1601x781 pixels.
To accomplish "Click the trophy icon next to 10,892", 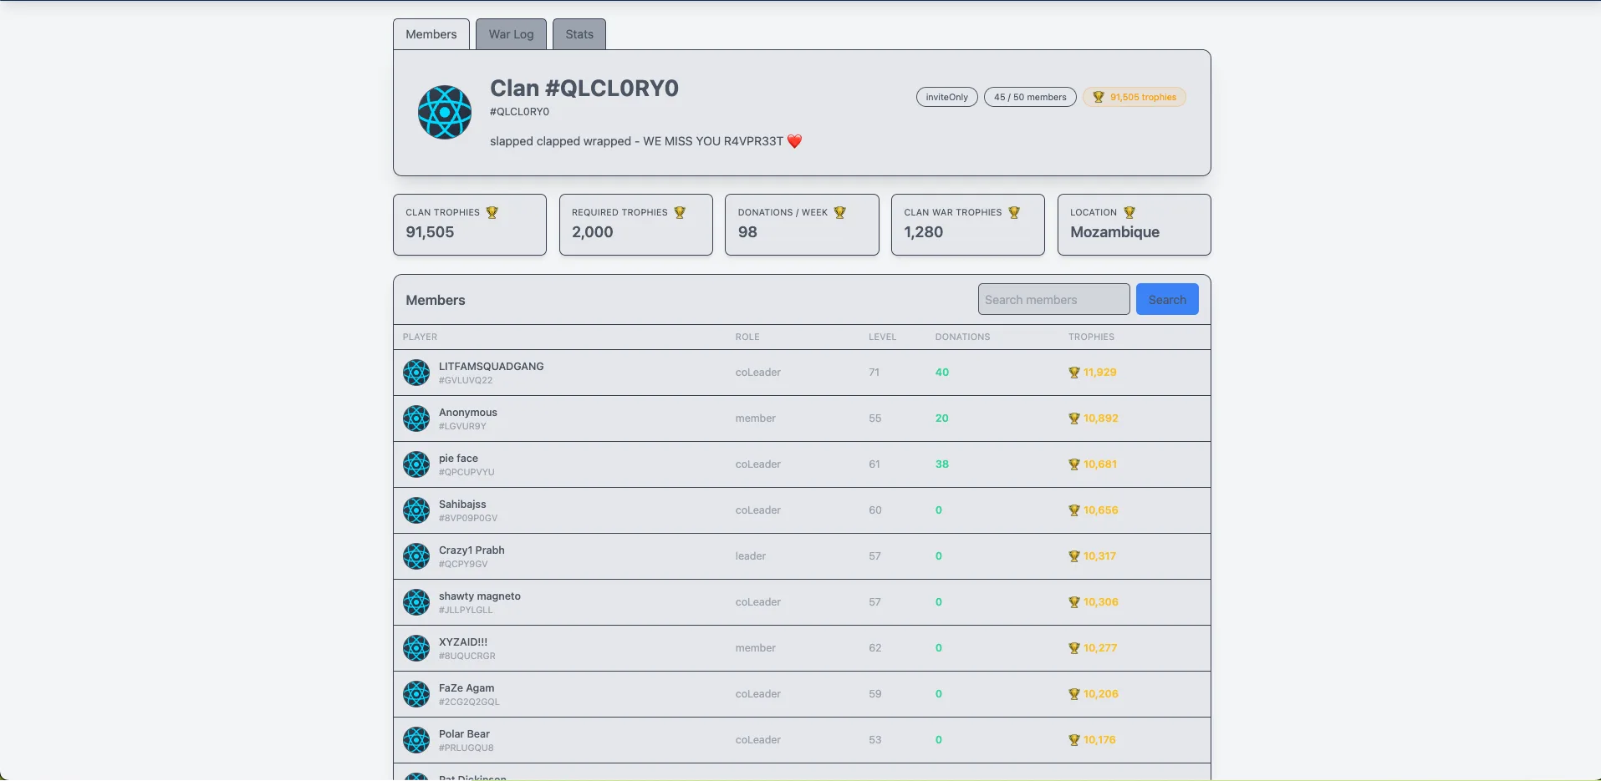I will point(1074,418).
